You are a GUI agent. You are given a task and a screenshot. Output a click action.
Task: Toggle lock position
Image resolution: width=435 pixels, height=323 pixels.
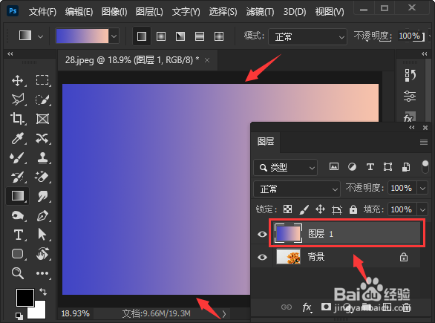pyautogui.click(x=320, y=209)
